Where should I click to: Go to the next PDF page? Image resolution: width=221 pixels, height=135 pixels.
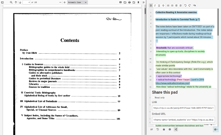point(20,2)
